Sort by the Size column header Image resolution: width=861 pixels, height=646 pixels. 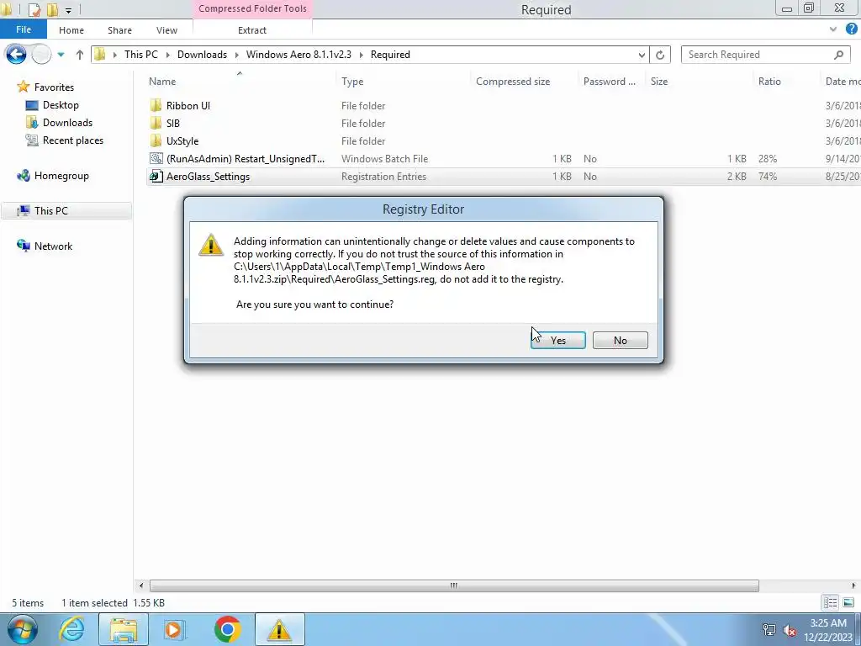(x=659, y=82)
